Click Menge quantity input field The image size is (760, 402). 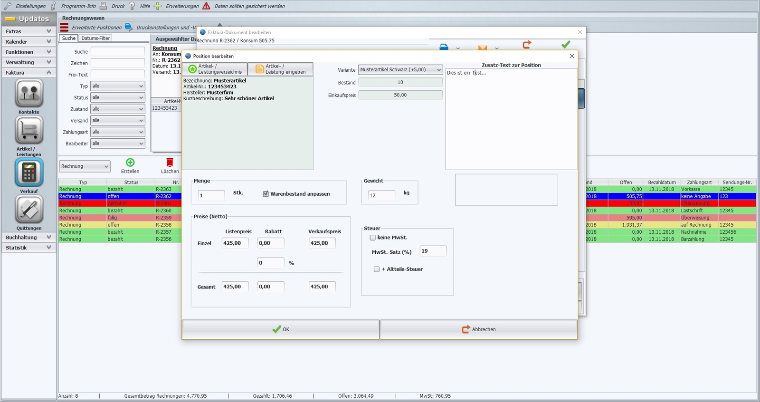pos(211,195)
